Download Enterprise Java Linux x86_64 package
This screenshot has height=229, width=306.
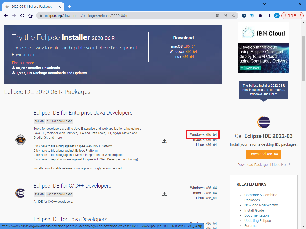211,145
